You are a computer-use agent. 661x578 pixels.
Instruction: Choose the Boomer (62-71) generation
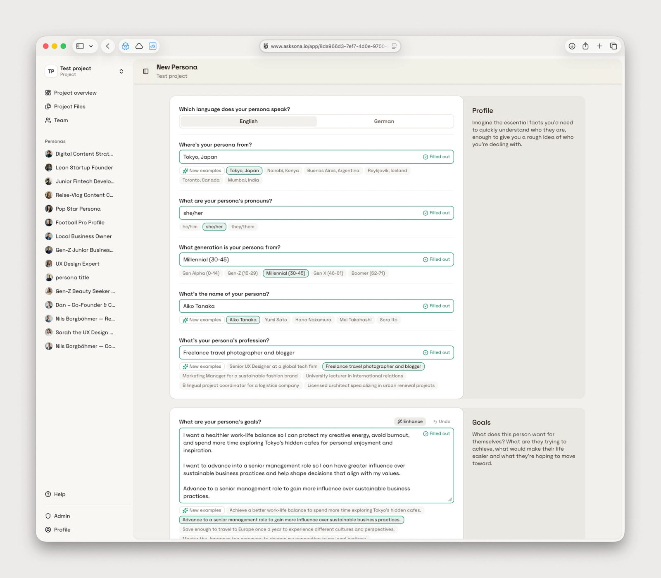368,274
